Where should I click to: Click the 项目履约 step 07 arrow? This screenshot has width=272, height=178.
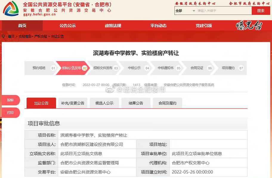pos(231,68)
